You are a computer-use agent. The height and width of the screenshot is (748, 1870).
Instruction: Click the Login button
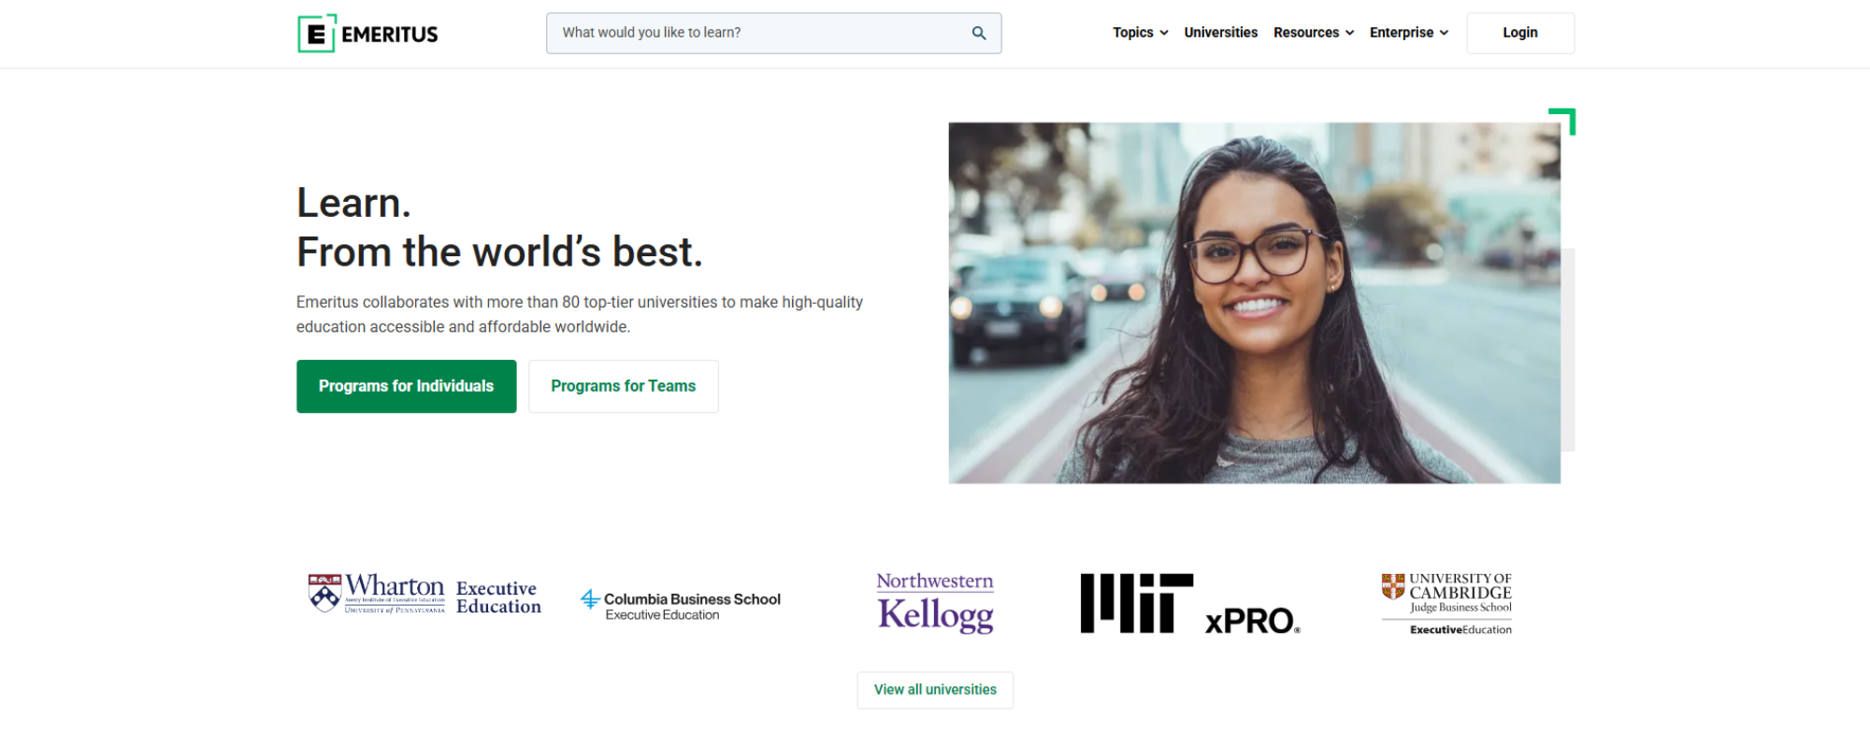pos(1520,33)
